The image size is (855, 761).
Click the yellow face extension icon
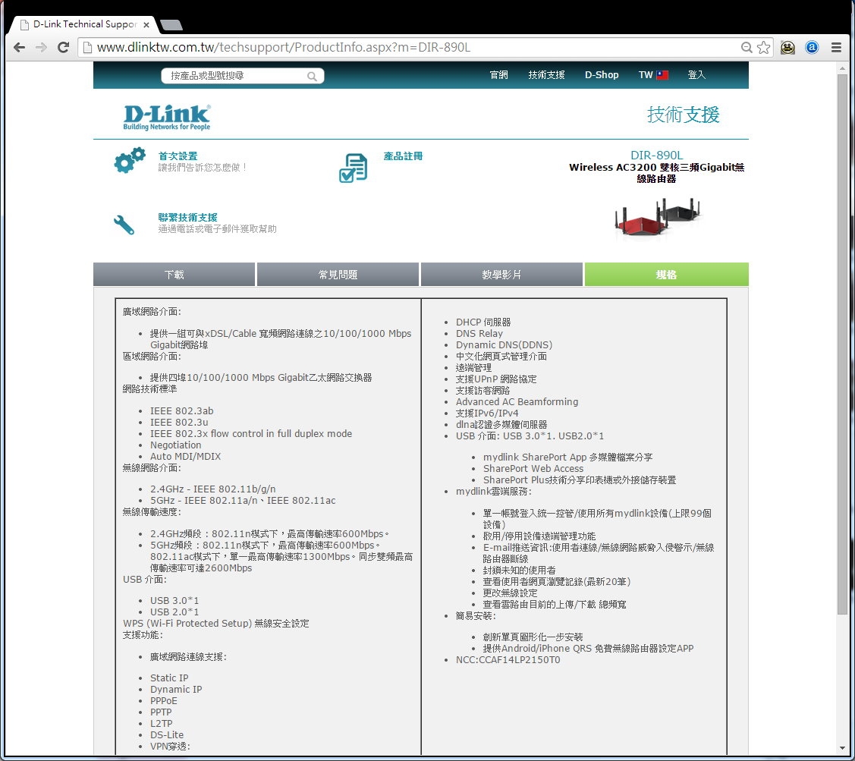pos(787,48)
